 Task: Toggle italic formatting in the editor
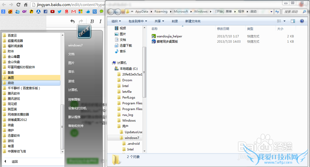[x=100, y=21]
